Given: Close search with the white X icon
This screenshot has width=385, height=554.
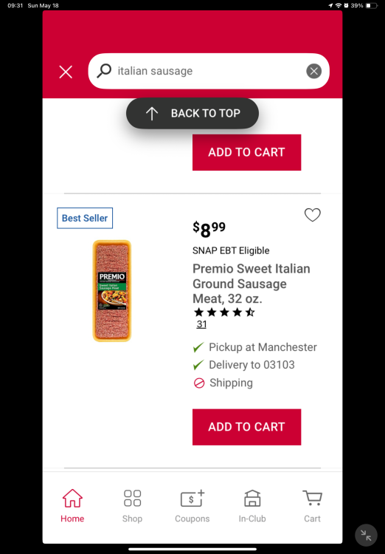Looking at the screenshot, I should point(66,72).
